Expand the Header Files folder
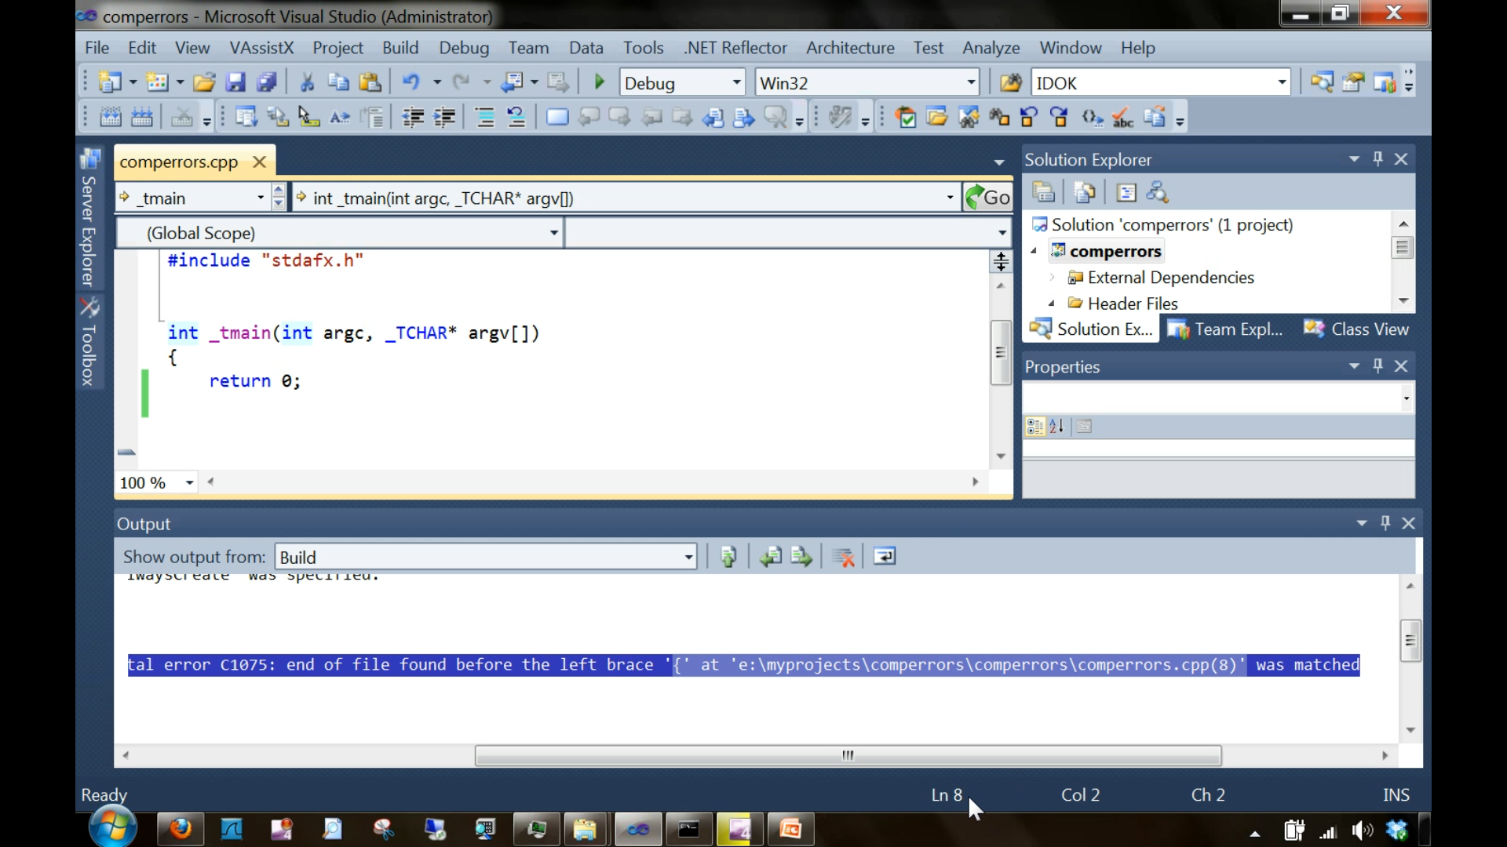The height and width of the screenshot is (847, 1507). click(x=1052, y=304)
